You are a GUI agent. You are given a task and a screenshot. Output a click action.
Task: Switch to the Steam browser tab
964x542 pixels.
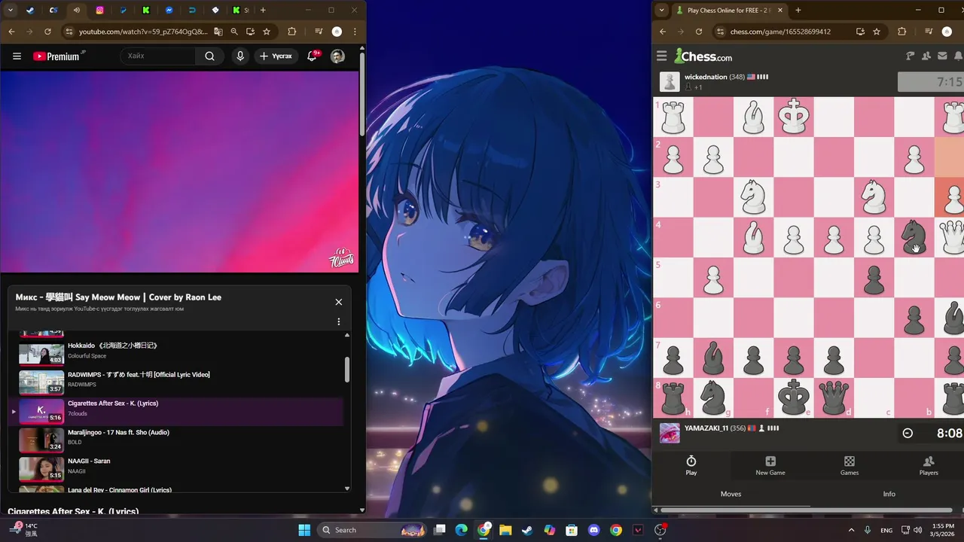coord(30,11)
